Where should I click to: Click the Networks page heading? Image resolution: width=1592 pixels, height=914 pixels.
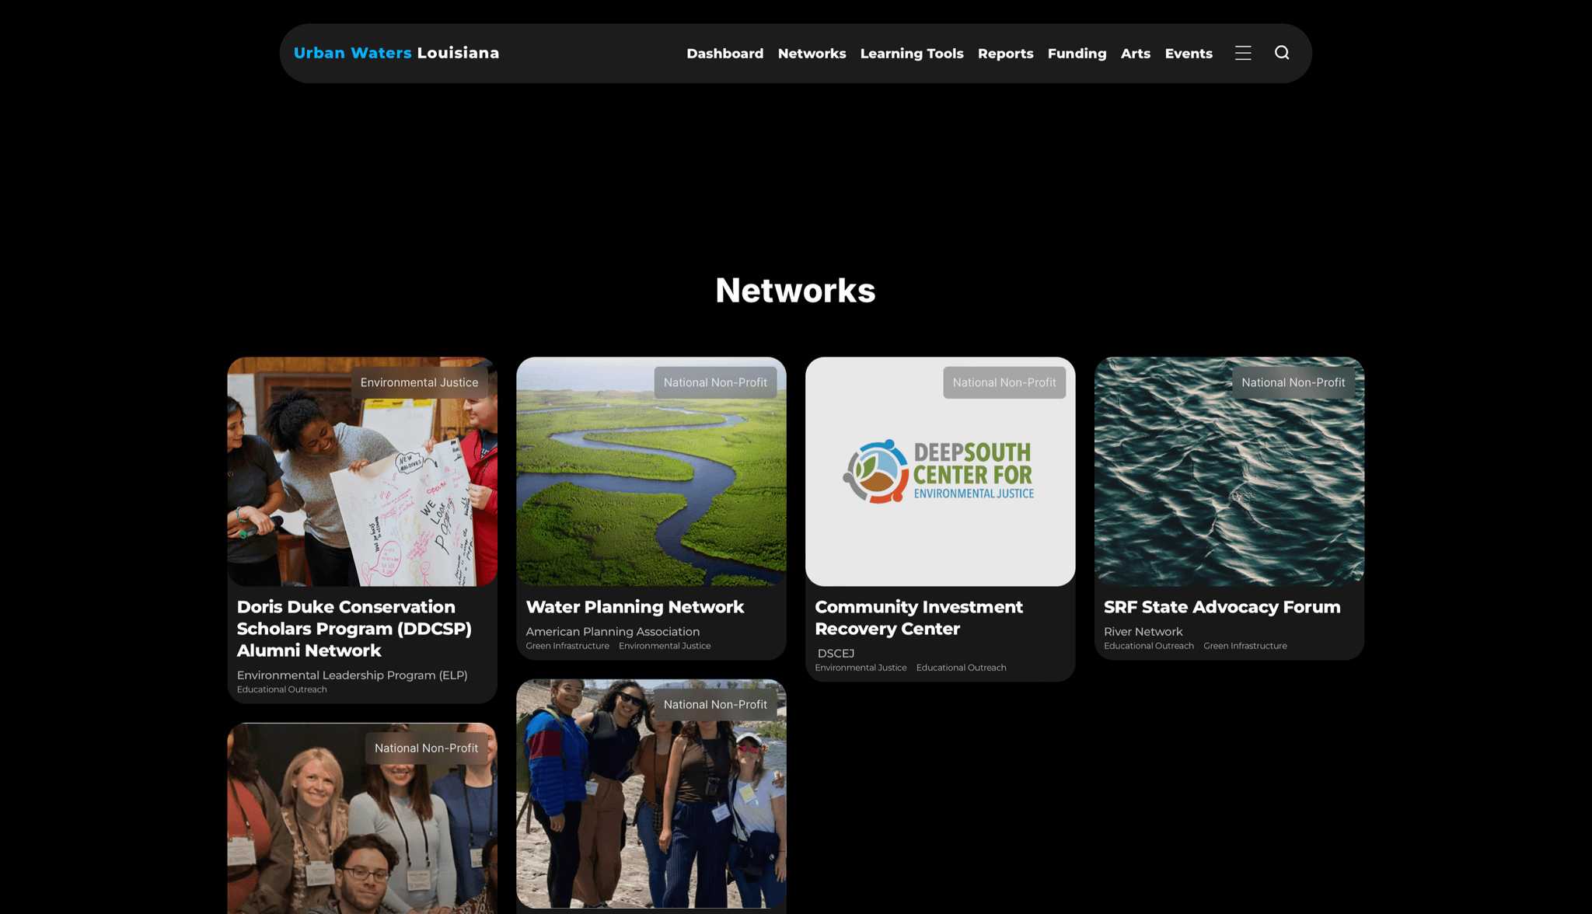(795, 291)
